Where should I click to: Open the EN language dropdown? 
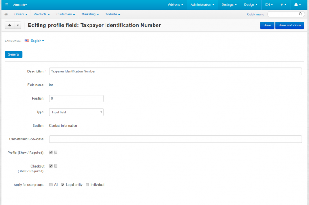269,4
